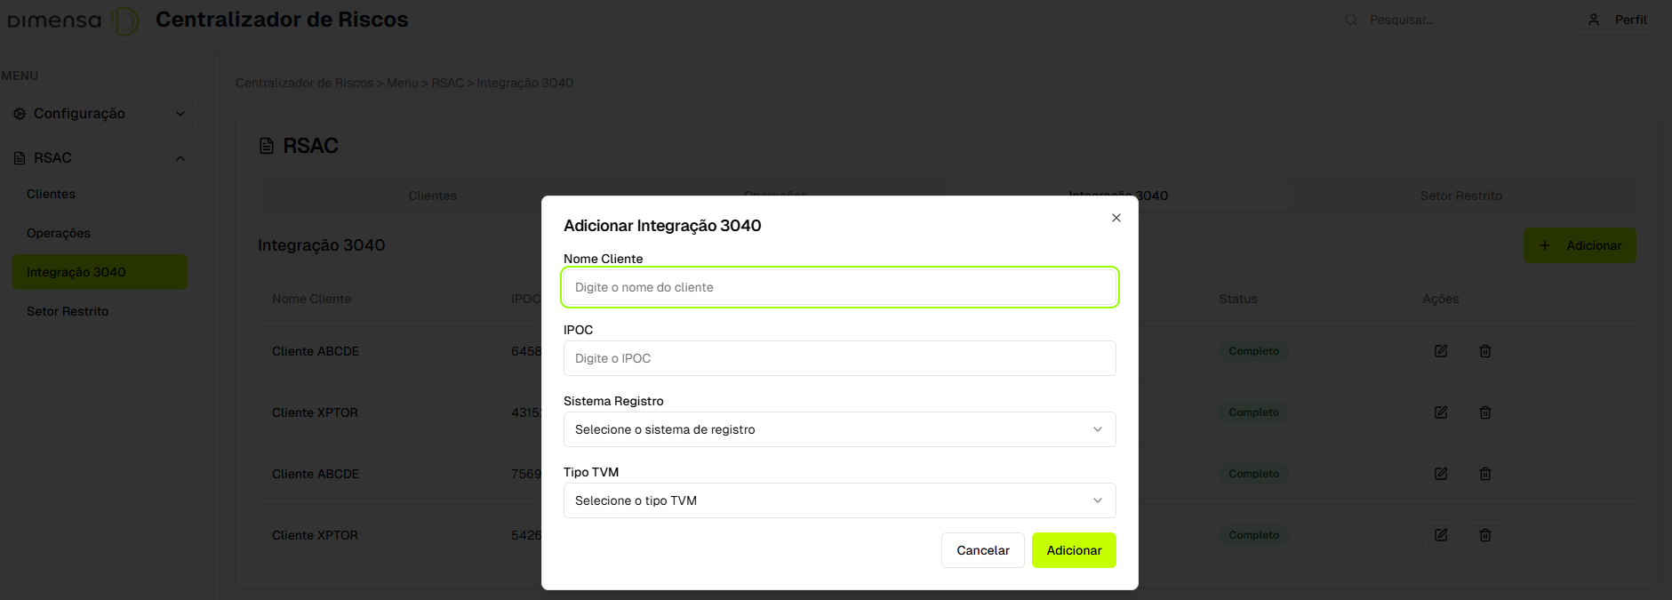Close the Adicionar Integração 3040 dialog
Image resolution: width=1672 pixels, height=600 pixels.
pos(1116,218)
